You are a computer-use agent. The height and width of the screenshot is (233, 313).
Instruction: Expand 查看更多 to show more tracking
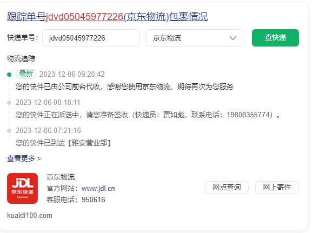24,158
